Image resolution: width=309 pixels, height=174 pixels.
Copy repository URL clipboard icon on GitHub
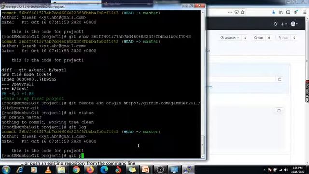[x=280, y=79]
